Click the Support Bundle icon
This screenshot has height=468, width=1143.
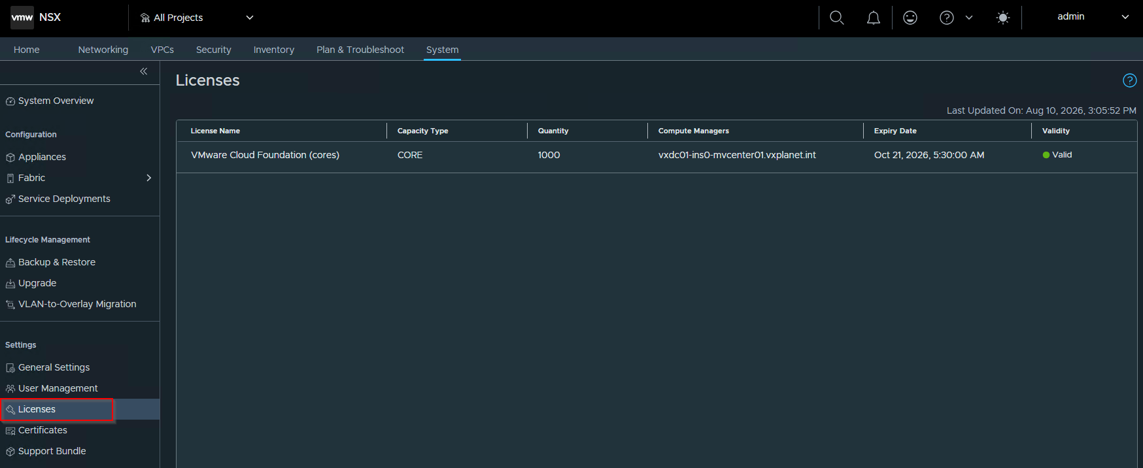(10, 452)
